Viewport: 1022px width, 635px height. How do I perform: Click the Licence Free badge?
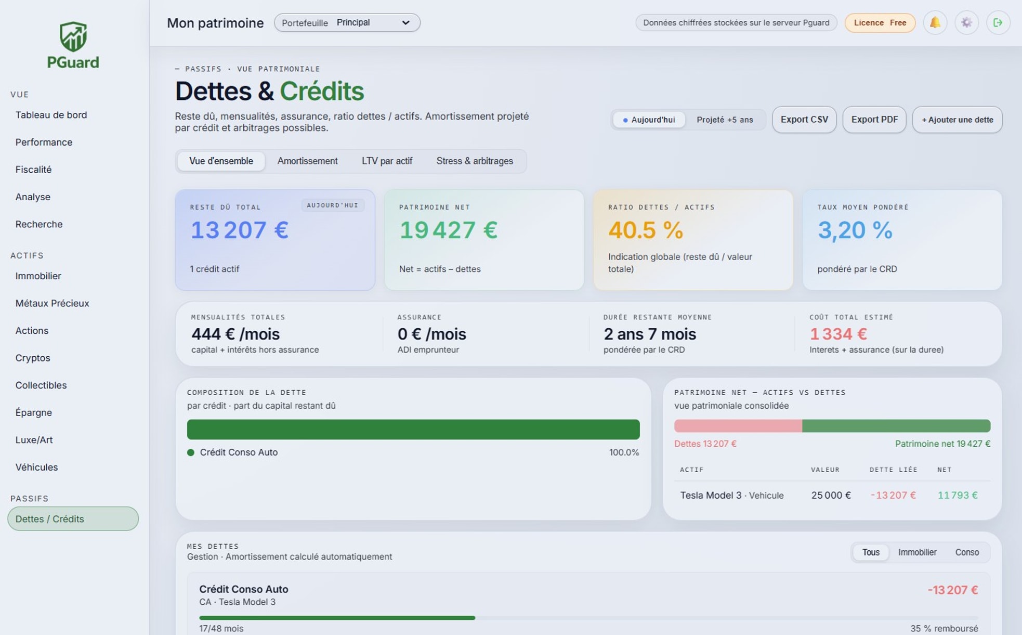coord(880,23)
